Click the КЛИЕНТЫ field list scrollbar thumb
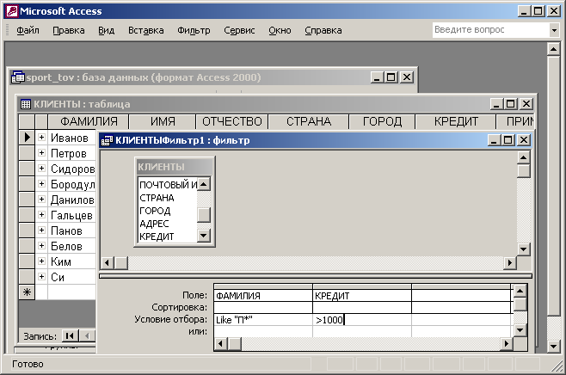The width and height of the screenshot is (566, 375). pyautogui.click(x=204, y=215)
